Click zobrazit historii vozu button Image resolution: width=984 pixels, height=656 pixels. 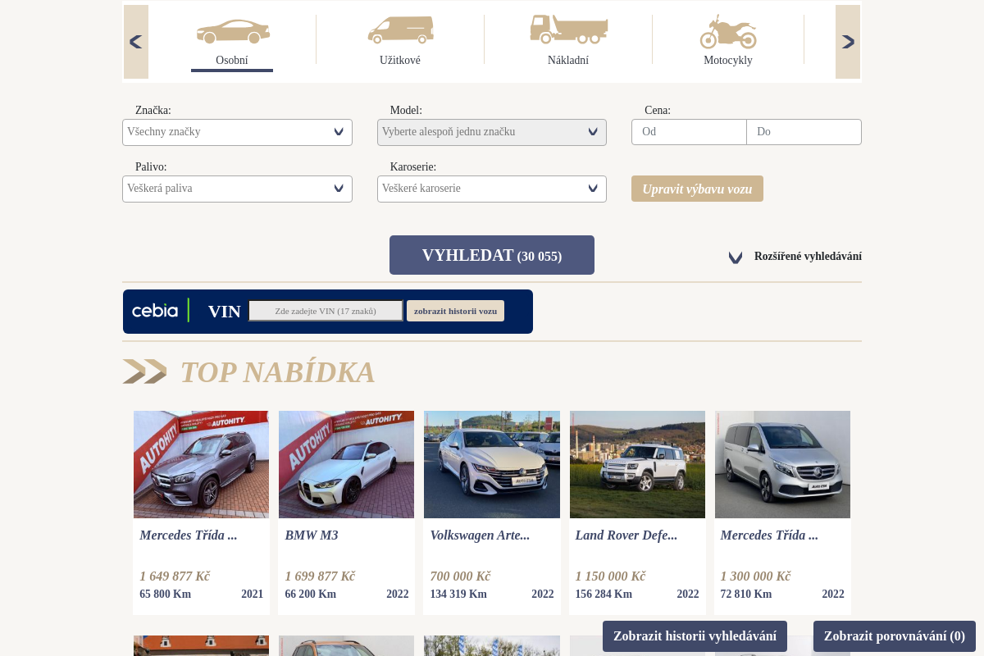click(x=455, y=311)
